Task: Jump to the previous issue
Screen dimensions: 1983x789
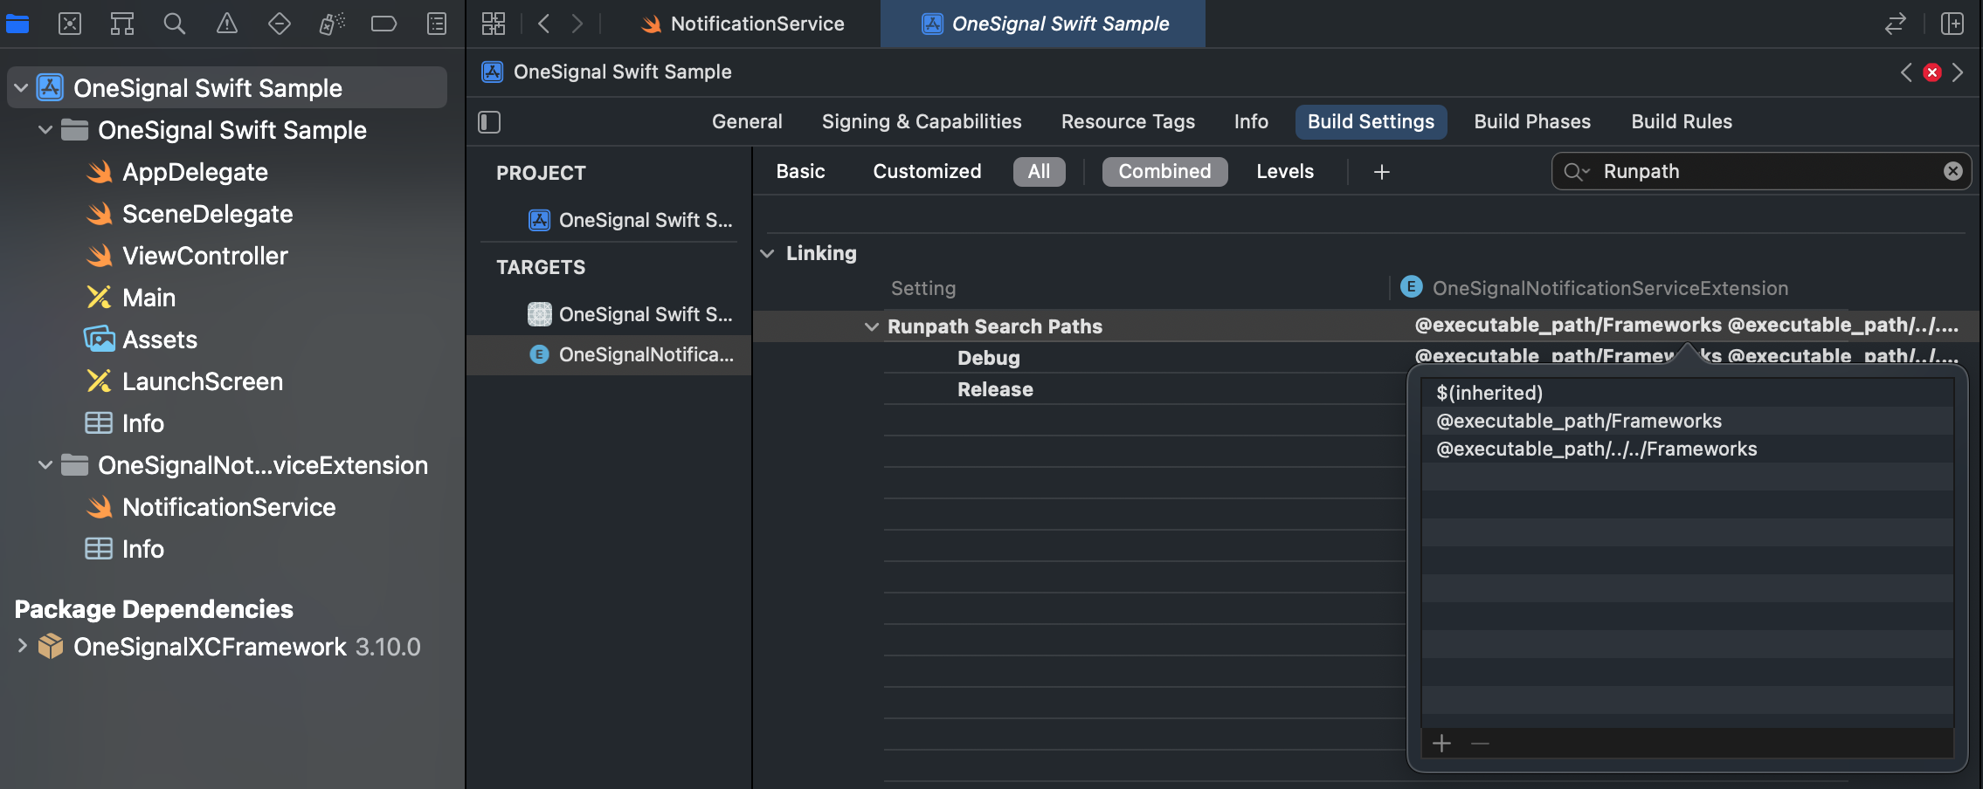Action: [x=1906, y=72]
